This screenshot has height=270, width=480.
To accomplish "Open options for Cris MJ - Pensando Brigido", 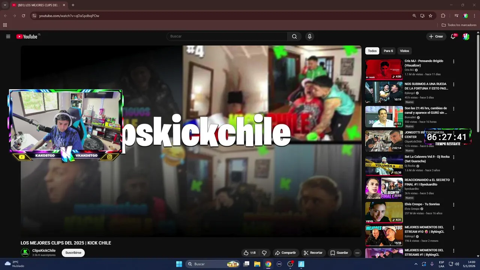I will coord(454,61).
